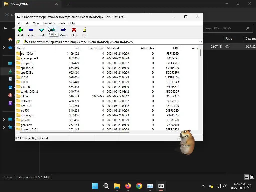Click the epson_pcax3 folder icon

pyautogui.click(x=18, y=58)
